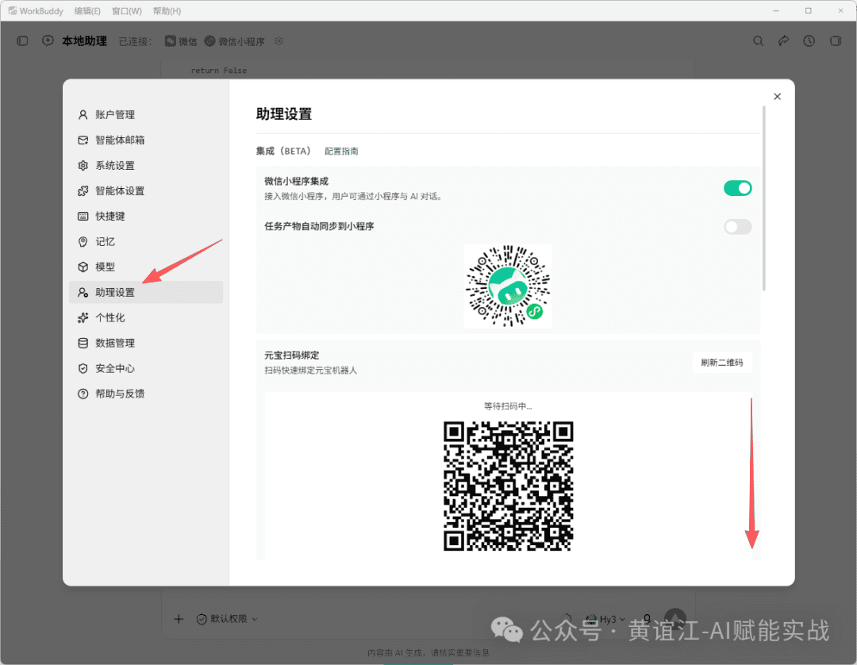The width and height of the screenshot is (857, 665).
Task: Open 智能体邮箱 settings section
Action: click(146, 140)
